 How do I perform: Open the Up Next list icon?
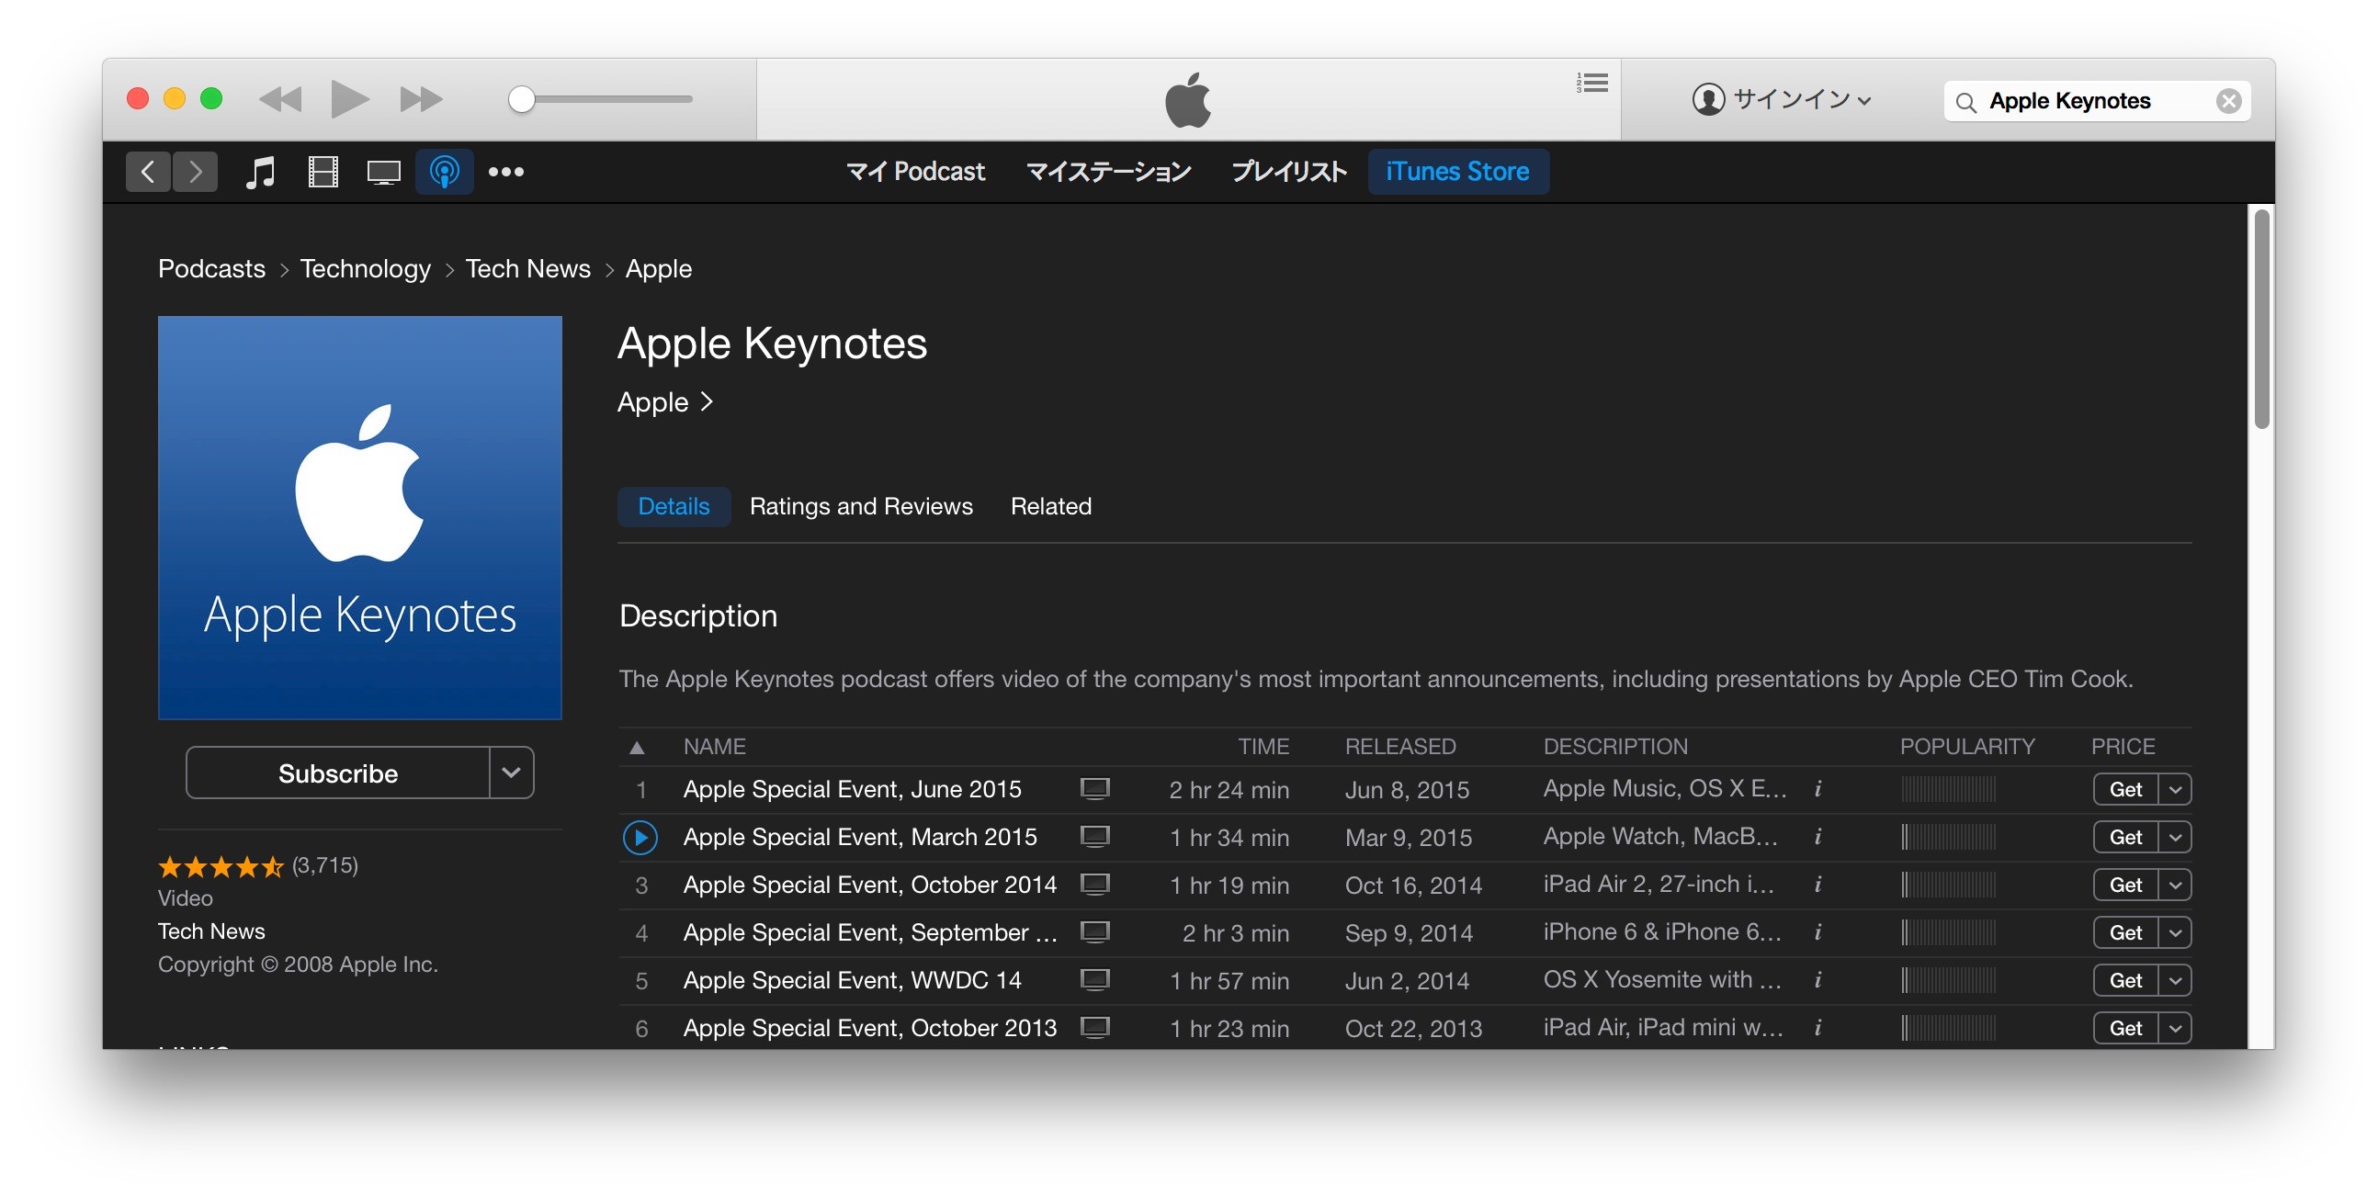pyautogui.click(x=1591, y=83)
